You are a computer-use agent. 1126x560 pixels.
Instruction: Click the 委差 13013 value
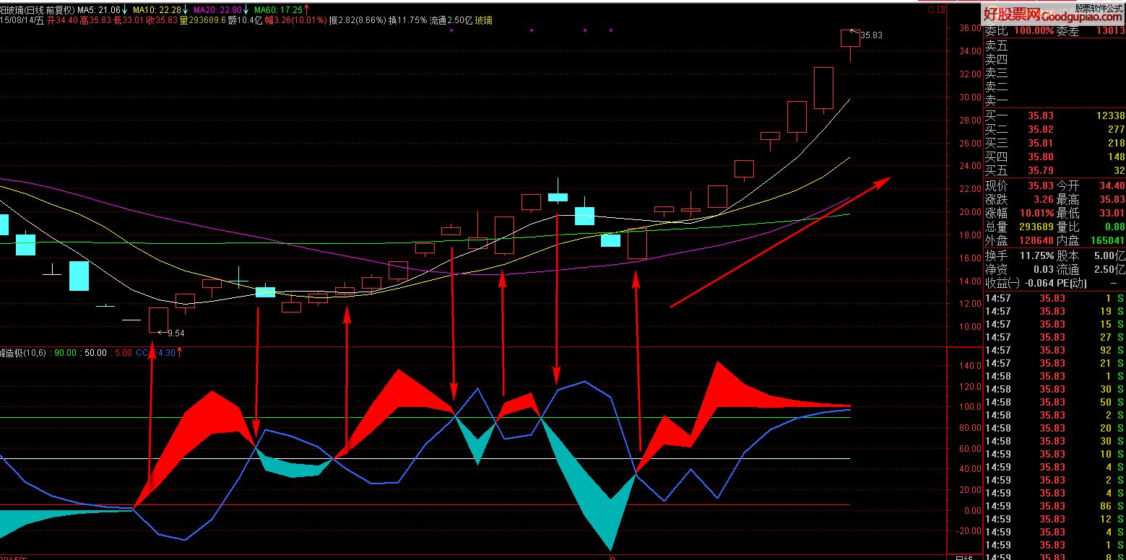point(1109,32)
